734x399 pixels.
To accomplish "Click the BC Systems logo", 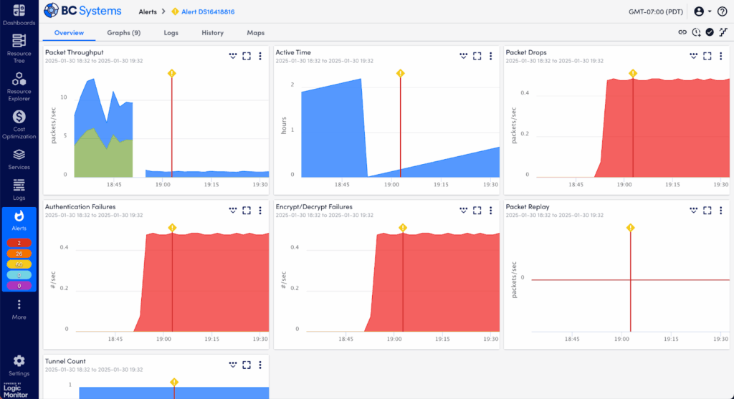I will [82, 11].
